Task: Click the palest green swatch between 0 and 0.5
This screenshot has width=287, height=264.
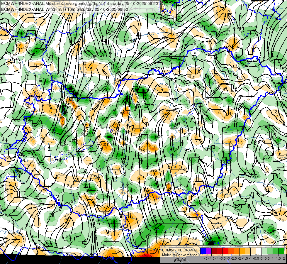Action: coord(264,251)
